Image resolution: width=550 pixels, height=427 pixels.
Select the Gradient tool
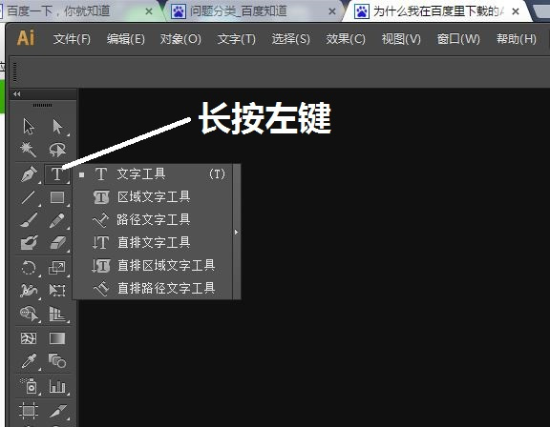pos(57,338)
